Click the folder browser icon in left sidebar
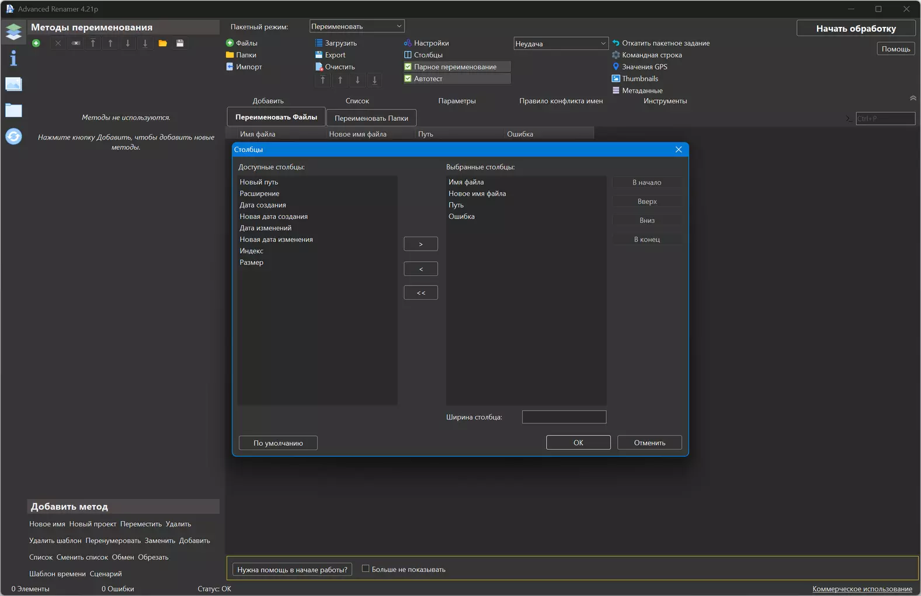 13,110
